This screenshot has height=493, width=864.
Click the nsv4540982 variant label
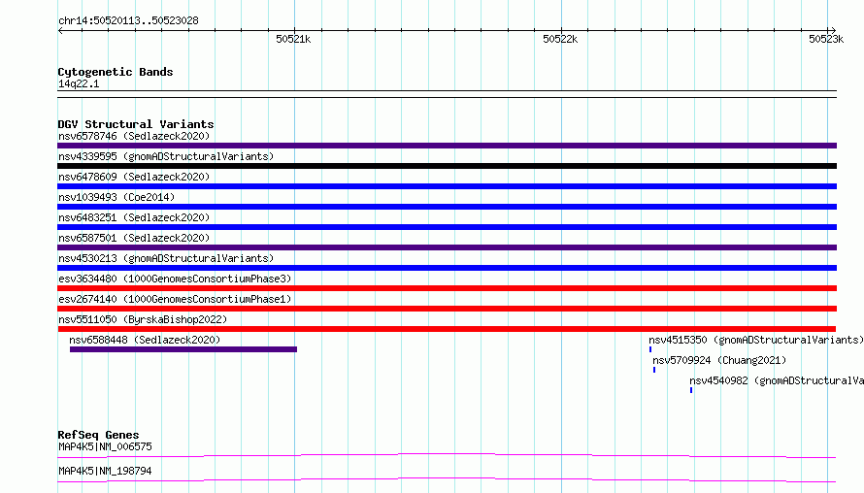[777, 380]
